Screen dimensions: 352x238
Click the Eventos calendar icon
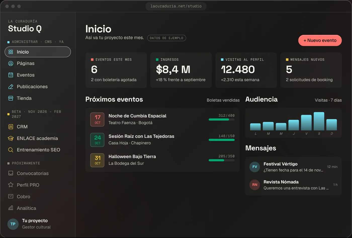pyautogui.click(x=11, y=75)
